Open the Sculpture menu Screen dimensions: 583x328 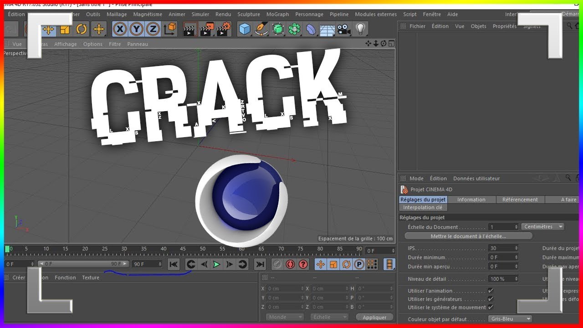coord(249,14)
